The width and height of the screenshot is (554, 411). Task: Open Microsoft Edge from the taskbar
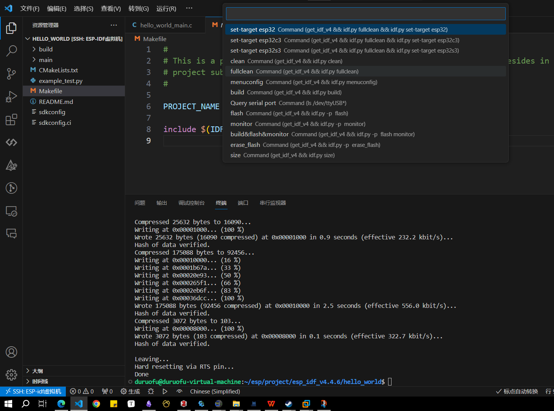point(61,404)
